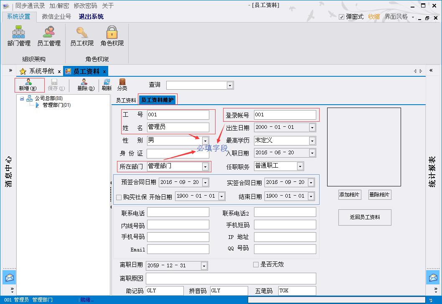
Task: Open the 最高学历 education dropdown
Action: point(312,141)
